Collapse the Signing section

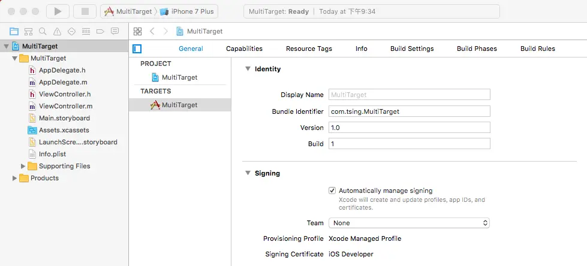tap(248, 173)
